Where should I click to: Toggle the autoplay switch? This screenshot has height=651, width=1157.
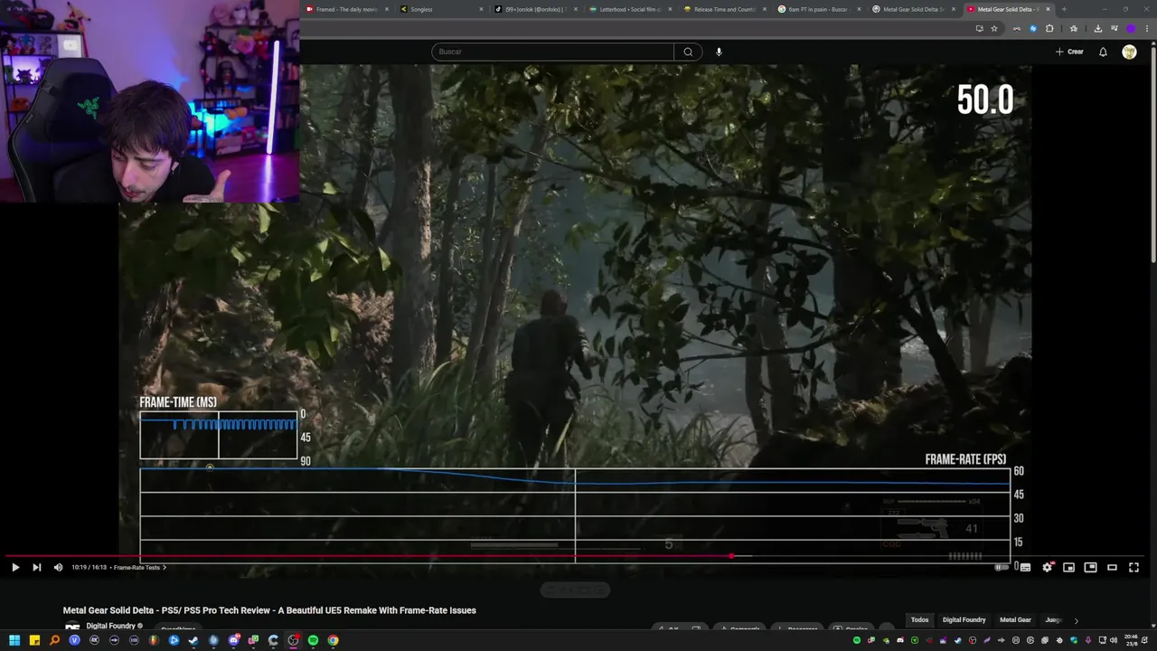pyautogui.click(x=1002, y=567)
